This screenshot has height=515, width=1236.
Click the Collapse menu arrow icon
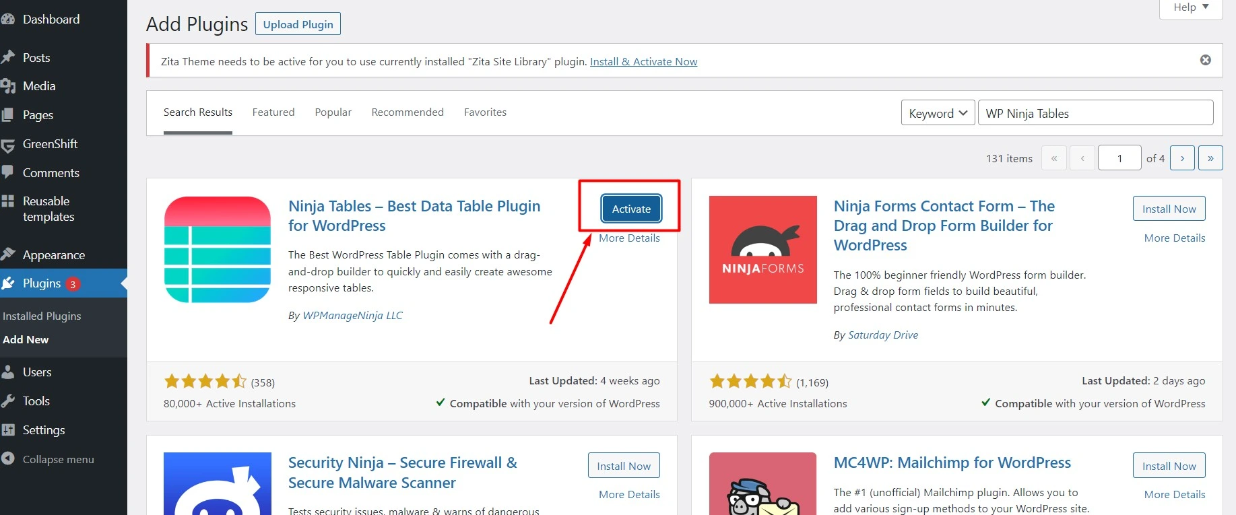[x=8, y=458]
